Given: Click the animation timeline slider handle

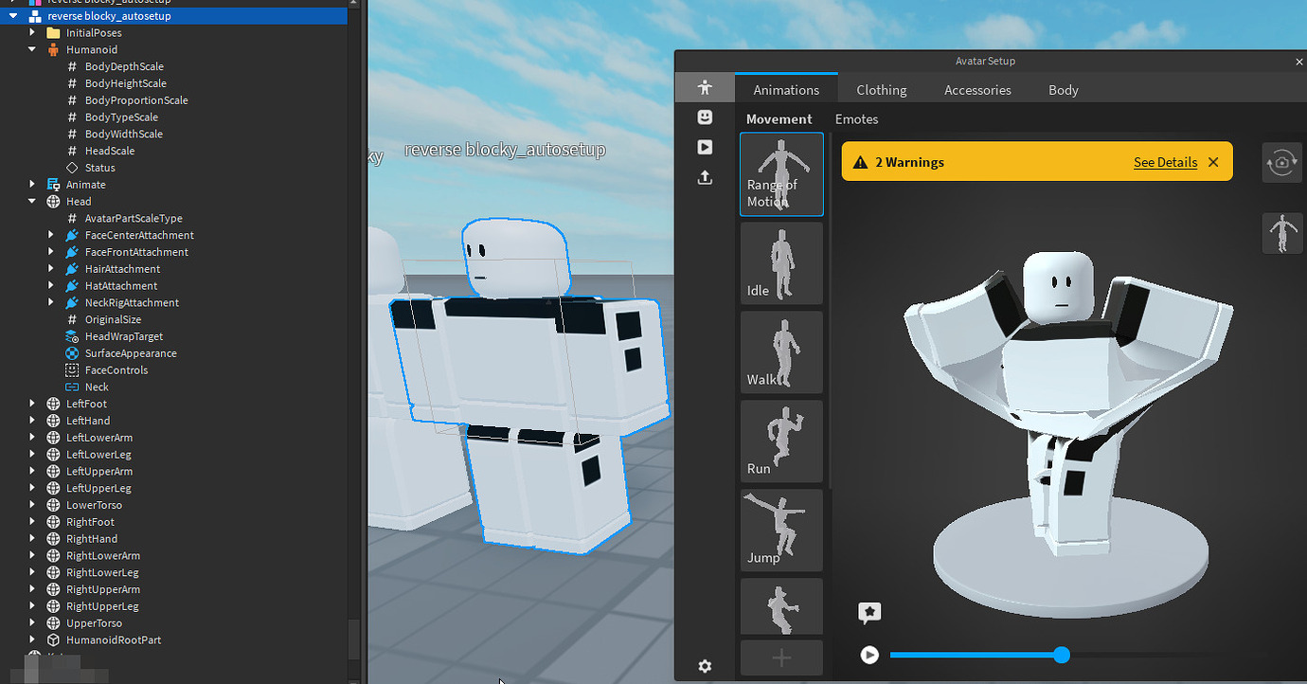Looking at the screenshot, I should point(1062,655).
